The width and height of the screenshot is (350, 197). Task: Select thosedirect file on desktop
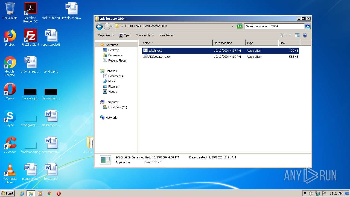[x=51, y=94]
